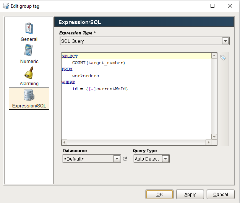Refresh the datasource list icon

click(x=125, y=159)
